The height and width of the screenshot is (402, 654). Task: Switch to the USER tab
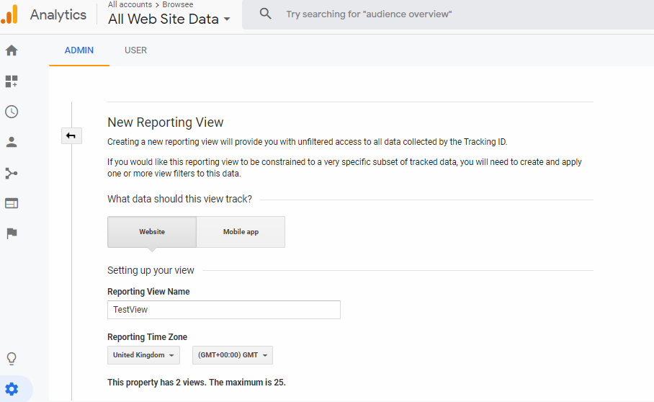(135, 50)
